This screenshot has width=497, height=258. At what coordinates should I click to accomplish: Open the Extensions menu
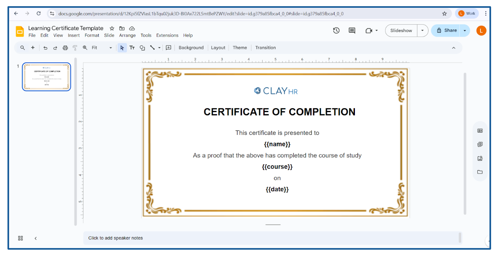tap(167, 35)
